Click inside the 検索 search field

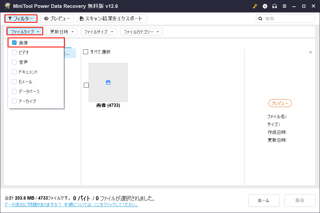tap(285, 19)
